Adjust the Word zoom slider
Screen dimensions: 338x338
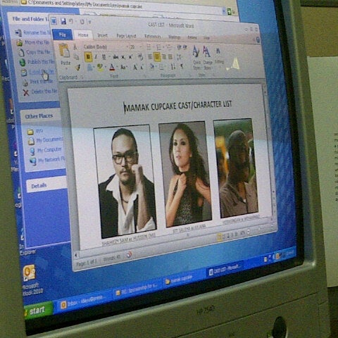(259, 229)
